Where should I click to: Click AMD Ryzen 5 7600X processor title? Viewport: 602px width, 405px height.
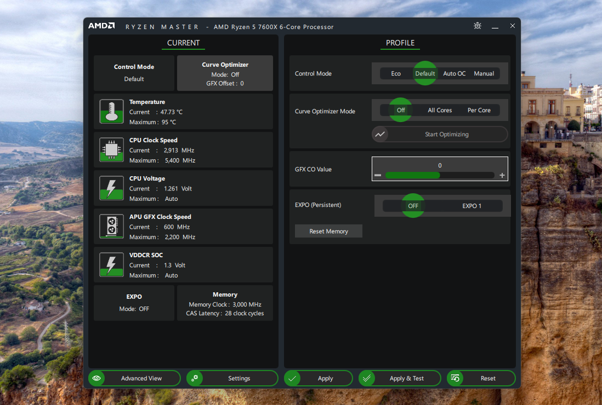[274, 27]
